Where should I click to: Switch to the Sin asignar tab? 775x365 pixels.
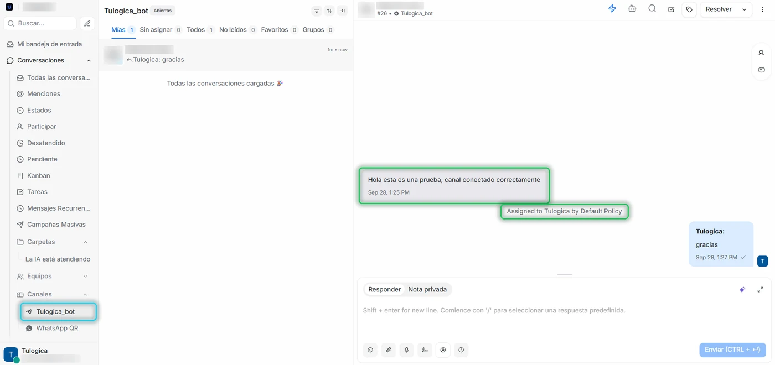[x=161, y=30]
